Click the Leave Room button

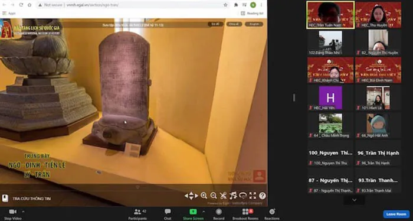click(x=396, y=214)
